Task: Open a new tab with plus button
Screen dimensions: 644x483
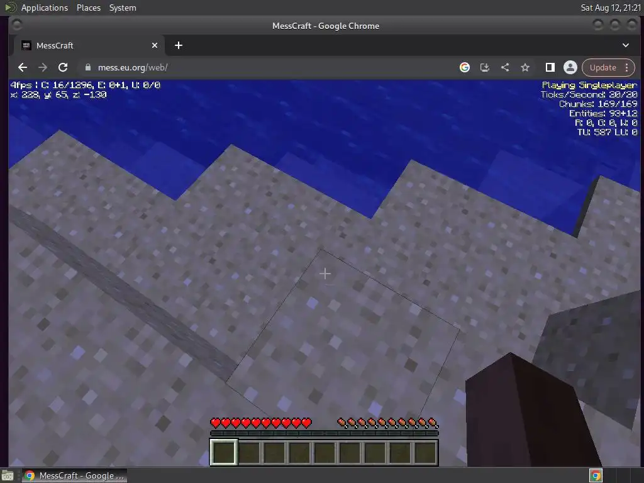Action: [x=178, y=45]
